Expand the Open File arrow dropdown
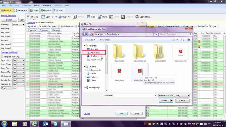 point(56,17)
